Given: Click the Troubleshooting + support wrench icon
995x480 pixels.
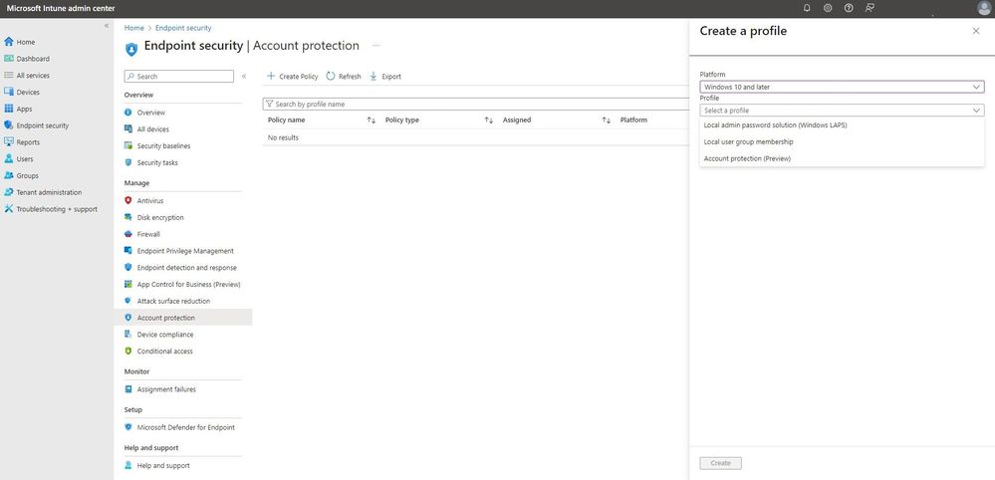Looking at the screenshot, I should 9,208.
